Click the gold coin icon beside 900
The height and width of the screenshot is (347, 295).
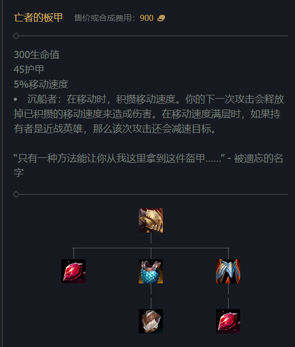[x=161, y=18]
